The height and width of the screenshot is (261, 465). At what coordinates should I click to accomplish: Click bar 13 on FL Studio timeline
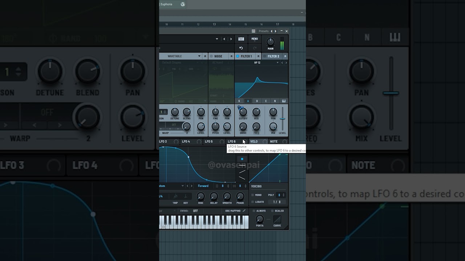(x=214, y=24)
